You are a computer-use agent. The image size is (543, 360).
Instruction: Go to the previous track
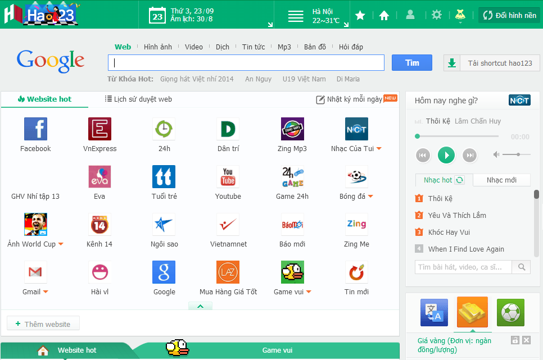pos(423,155)
